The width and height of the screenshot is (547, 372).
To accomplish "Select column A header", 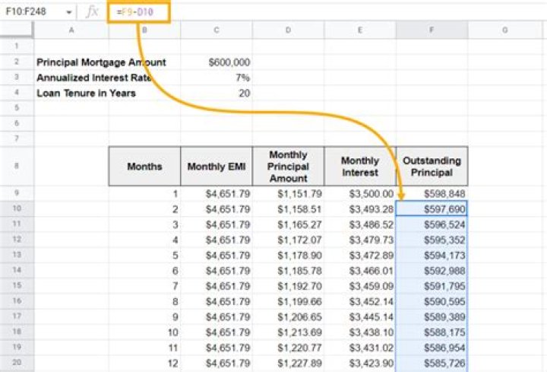I will click(x=71, y=30).
